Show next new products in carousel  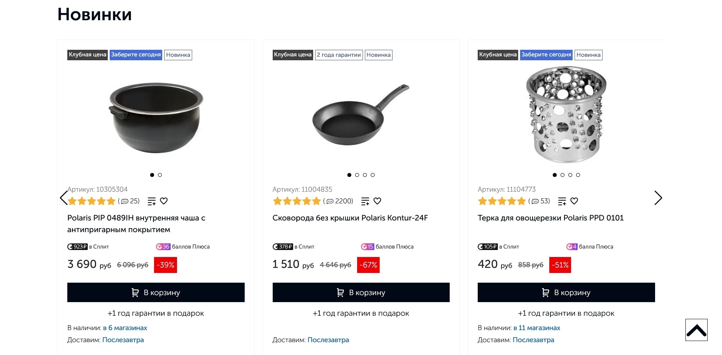[658, 198]
